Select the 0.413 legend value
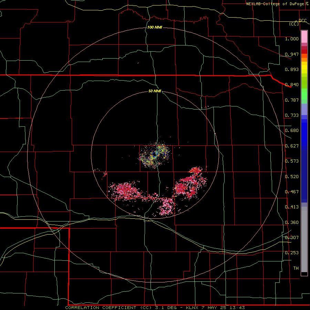This screenshot has height=310, width=310. 292,207
